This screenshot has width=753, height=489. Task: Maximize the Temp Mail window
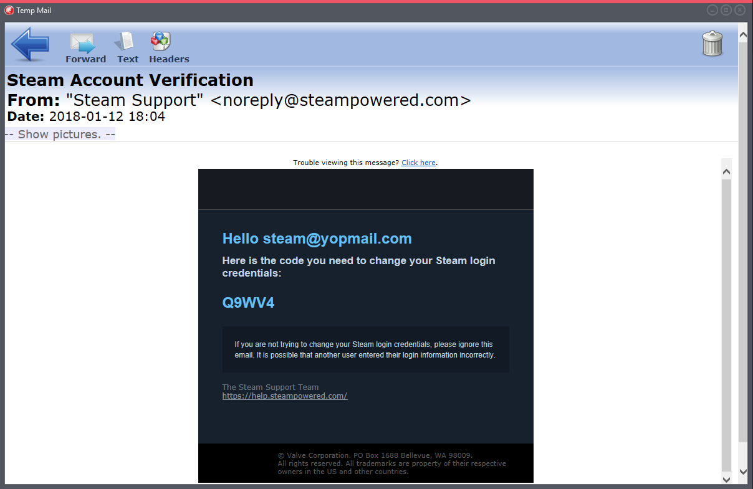point(726,10)
